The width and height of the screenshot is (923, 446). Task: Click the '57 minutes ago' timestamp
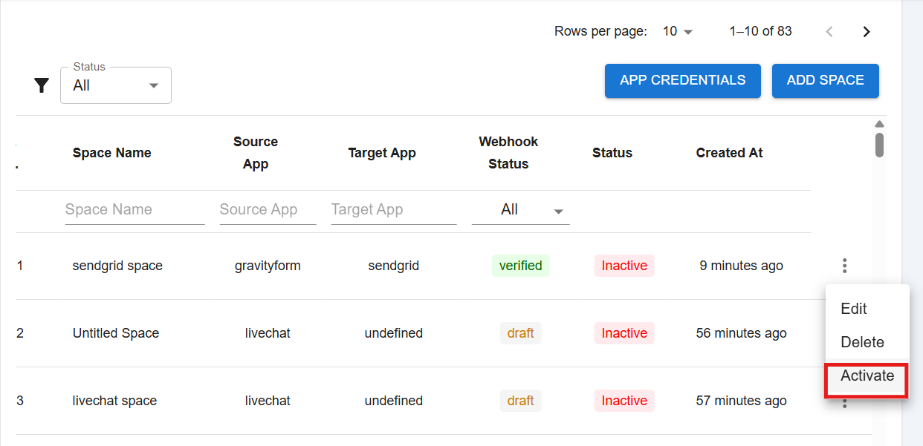tap(741, 401)
